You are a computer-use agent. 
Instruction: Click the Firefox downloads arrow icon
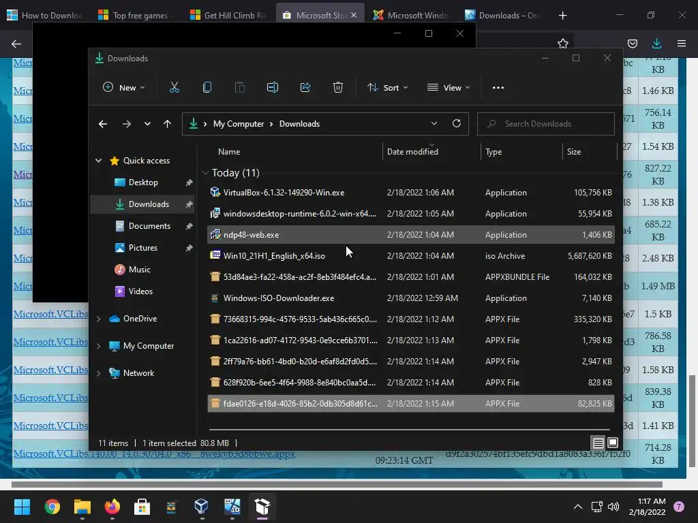(656, 44)
